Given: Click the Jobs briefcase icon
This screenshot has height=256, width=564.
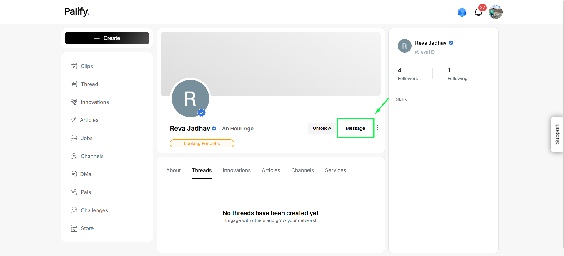Looking at the screenshot, I should tap(74, 138).
